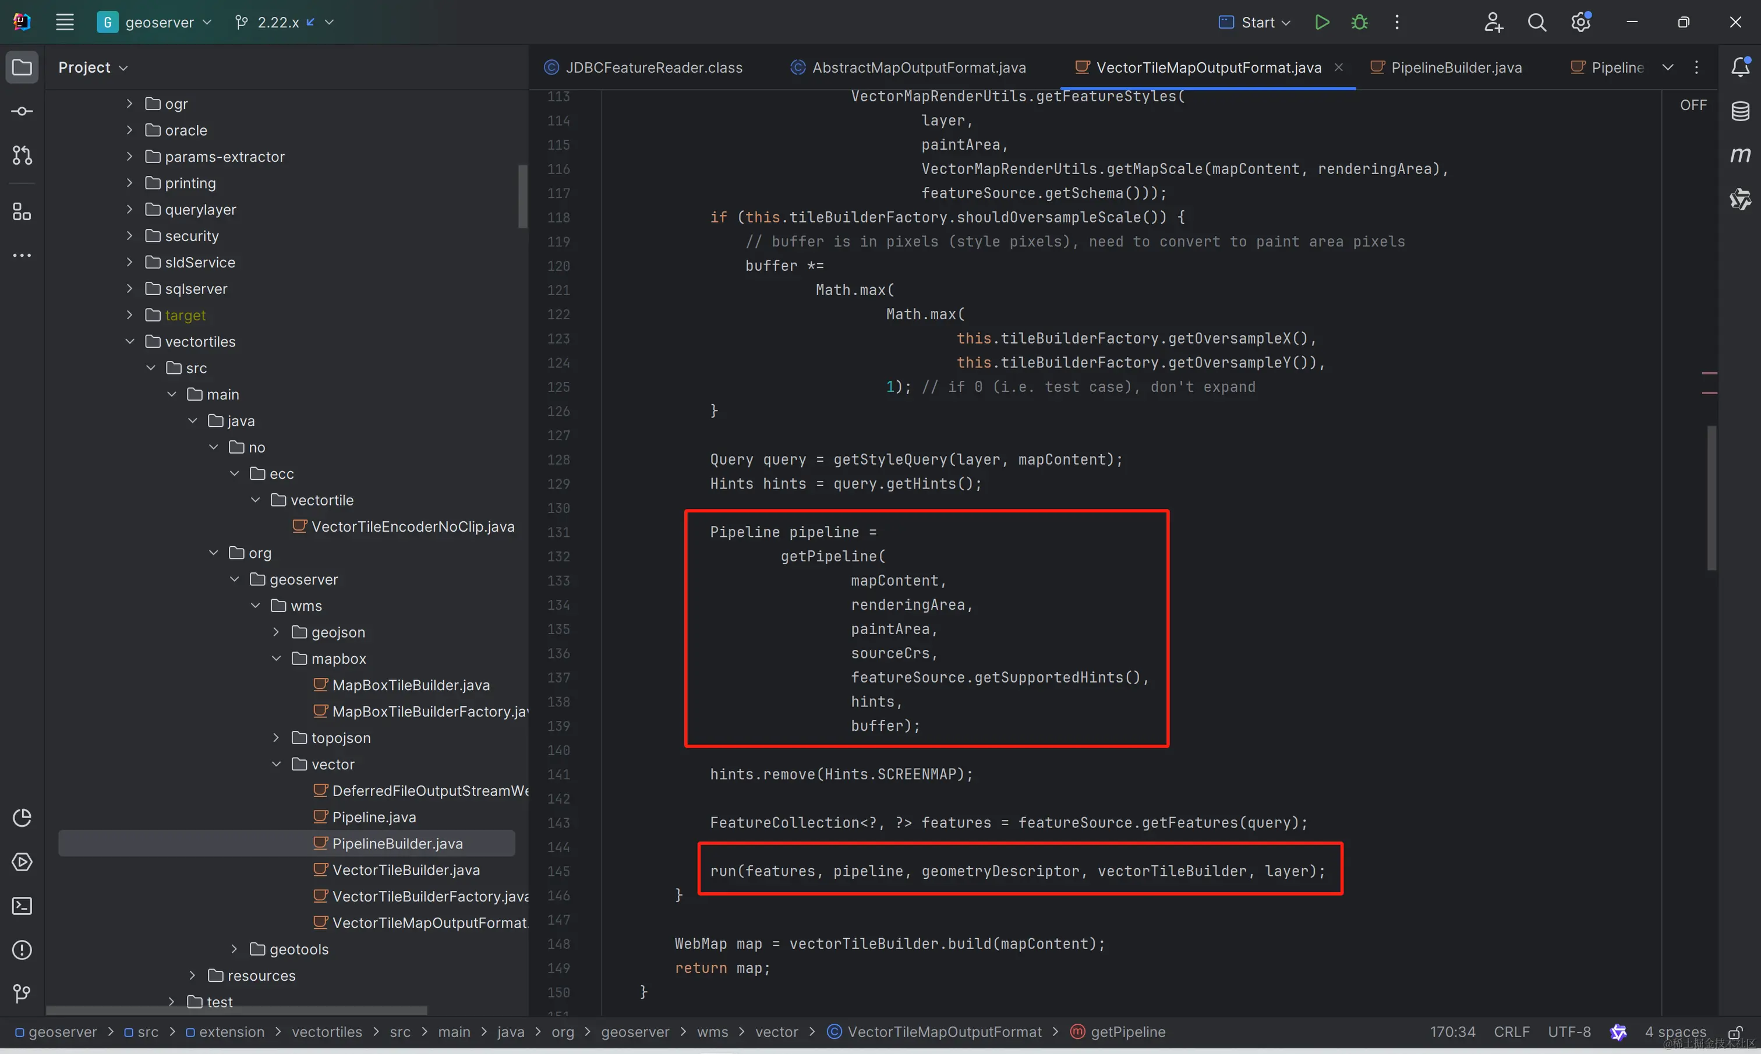Image resolution: width=1761 pixels, height=1054 pixels.
Task: Click line 131 Pipeline pipeline code
Action: coord(793,532)
